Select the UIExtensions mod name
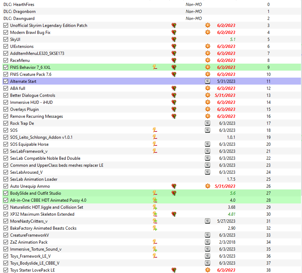The width and height of the screenshot is (302, 273). tap(22, 46)
